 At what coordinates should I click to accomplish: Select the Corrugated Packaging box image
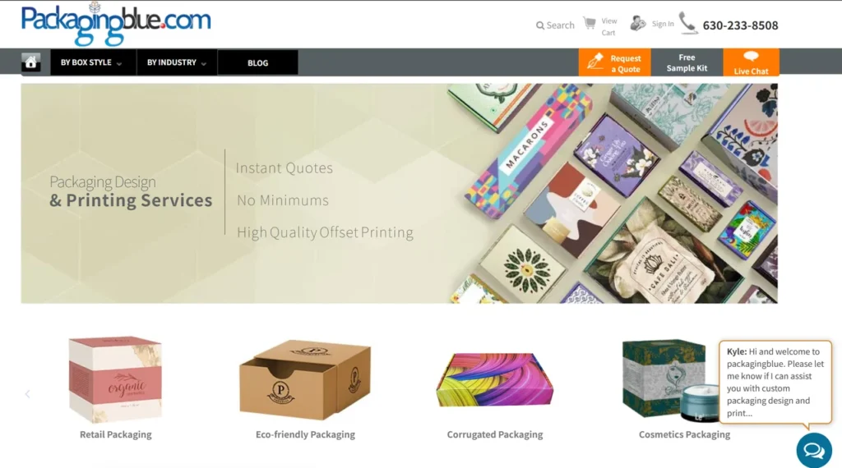click(494, 379)
